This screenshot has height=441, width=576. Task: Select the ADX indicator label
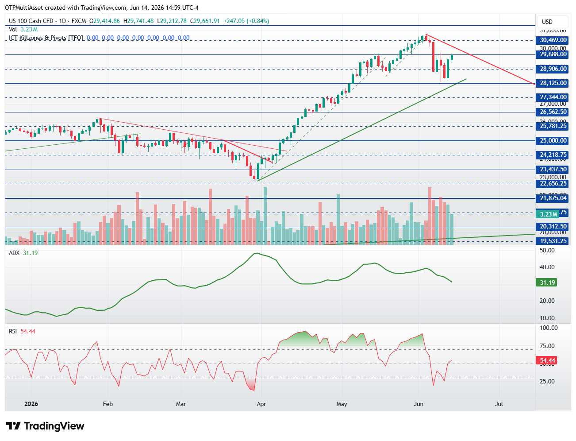(x=14, y=253)
